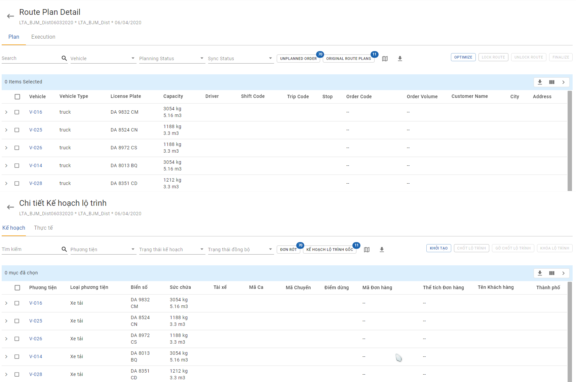Open map view next to Original Route Plans
This screenshot has width=576, height=382.
click(385, 59)
